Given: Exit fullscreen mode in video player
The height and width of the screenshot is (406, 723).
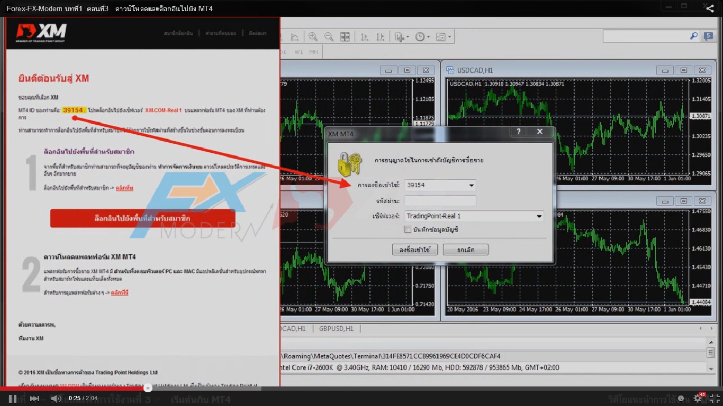Looking at the screenshot, I should click(x=715, y=399).
